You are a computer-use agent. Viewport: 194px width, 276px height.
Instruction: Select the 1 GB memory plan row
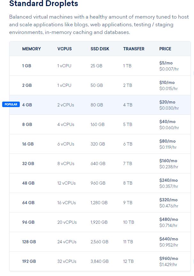click(x=27, y=66)
